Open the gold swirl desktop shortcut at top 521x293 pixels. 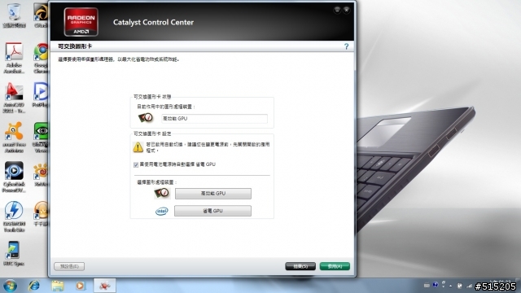point(41,15)
